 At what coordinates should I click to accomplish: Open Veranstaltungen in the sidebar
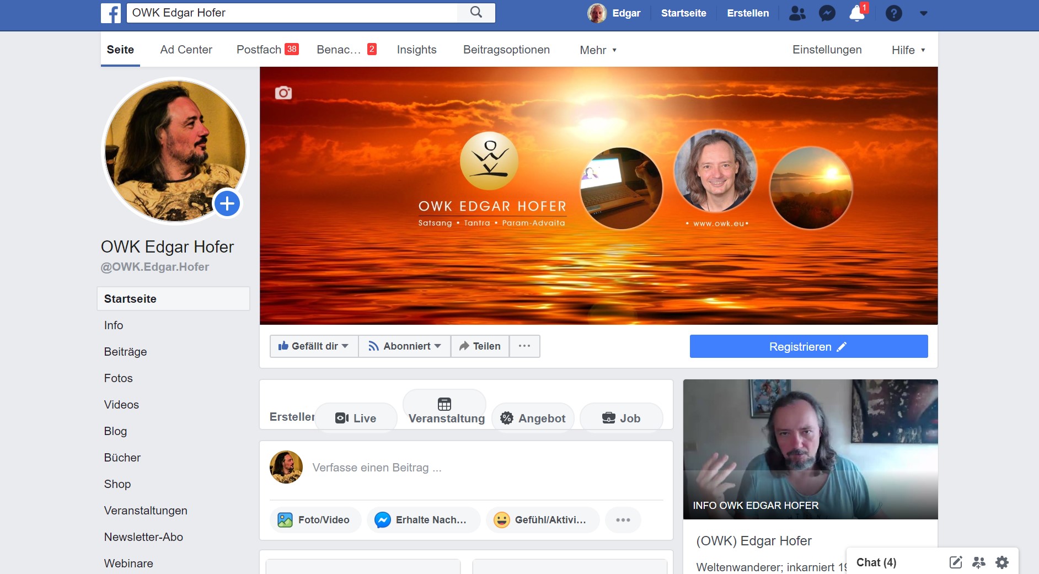pyautogui.click(x=146, y=511)
